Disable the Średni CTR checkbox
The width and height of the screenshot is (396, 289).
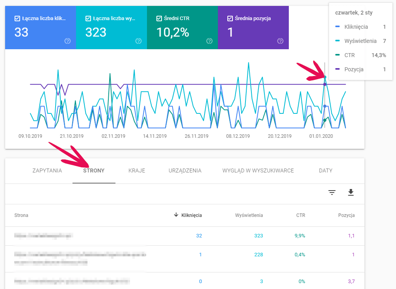point(159,19)
